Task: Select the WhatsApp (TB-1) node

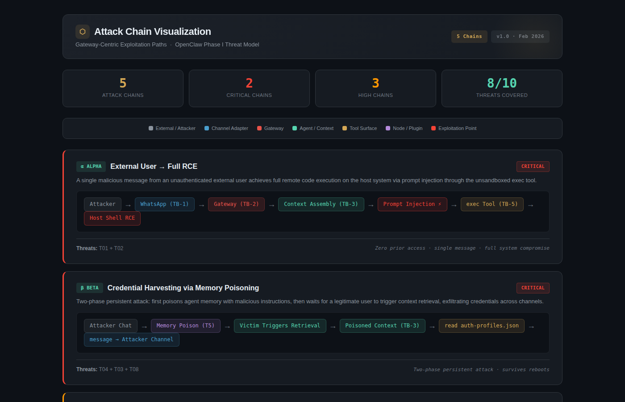Action: (164, 204)
